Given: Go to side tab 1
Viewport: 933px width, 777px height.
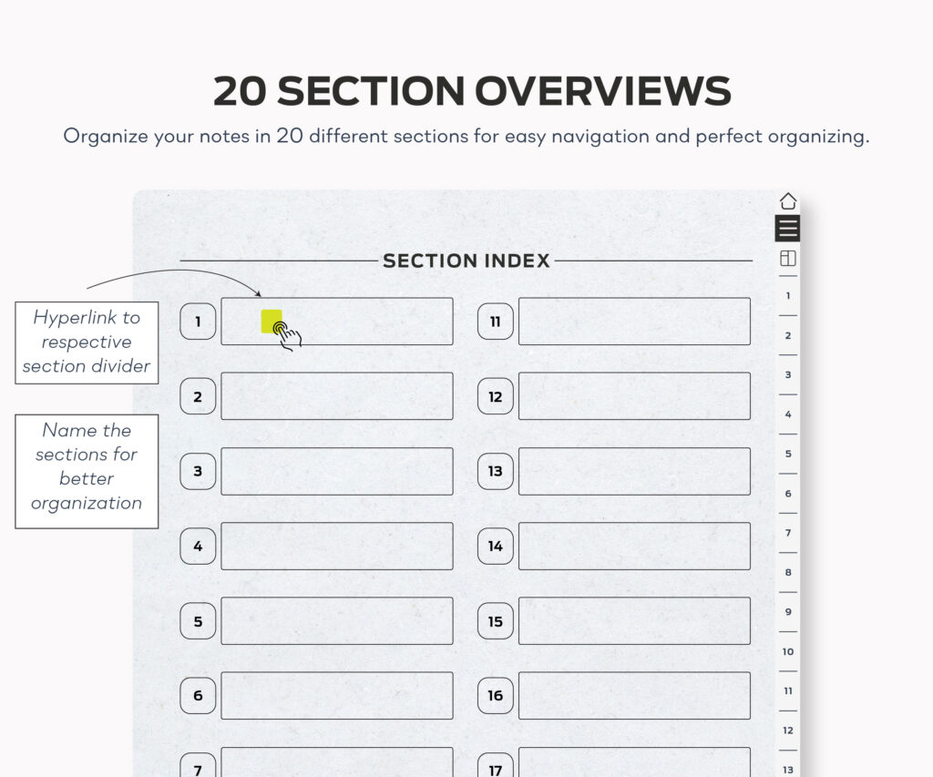Looking at the screenshot, I should [x=788, y=296].
